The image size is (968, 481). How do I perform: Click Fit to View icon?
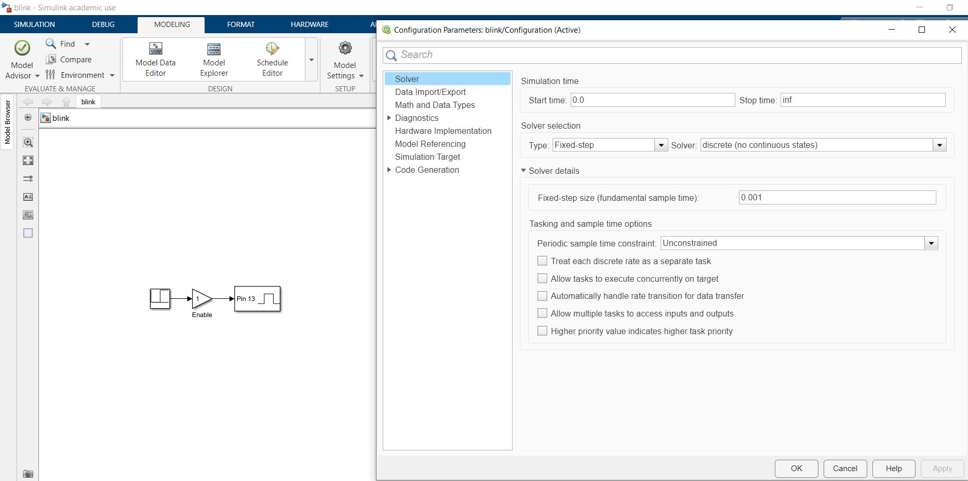coord(28,160)
